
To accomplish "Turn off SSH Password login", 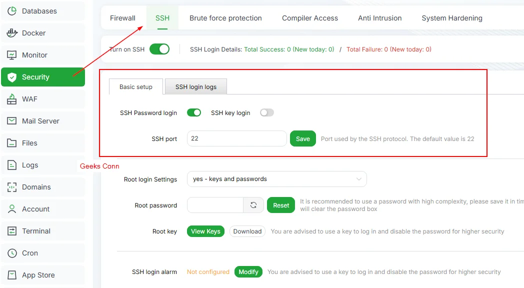I will (194, 112).
